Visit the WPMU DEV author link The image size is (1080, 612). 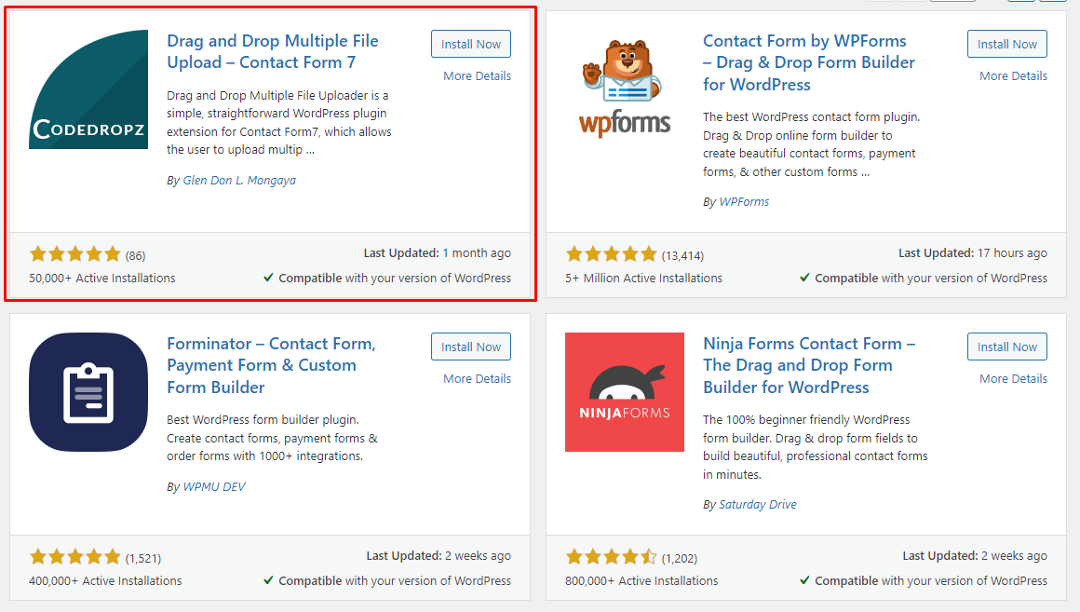(213, 486)
